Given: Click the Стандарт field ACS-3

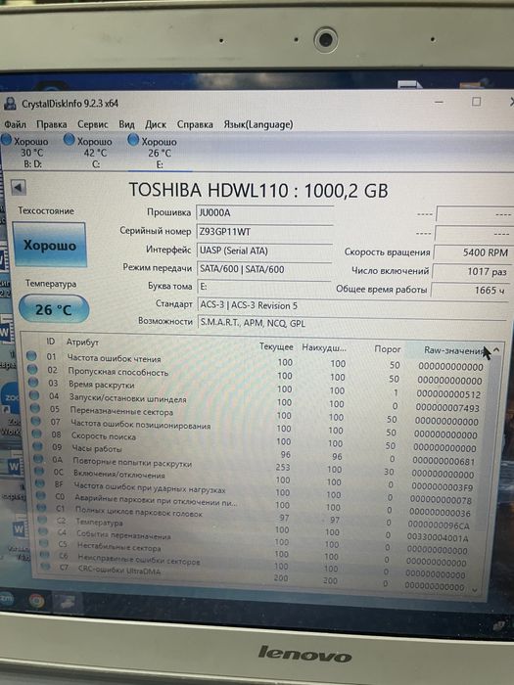Looking at the screenshot, I should coord(351,305).
